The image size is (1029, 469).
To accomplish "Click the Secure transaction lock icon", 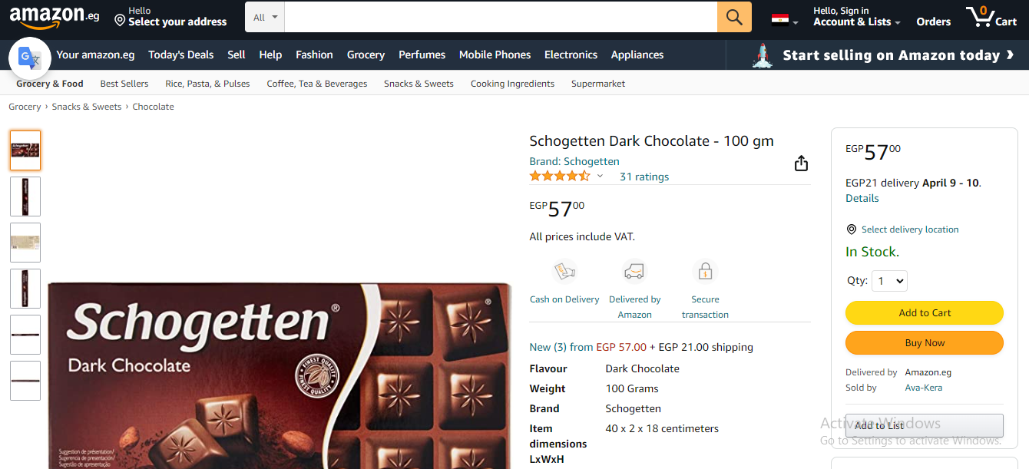I will click(x=705, y=272).
